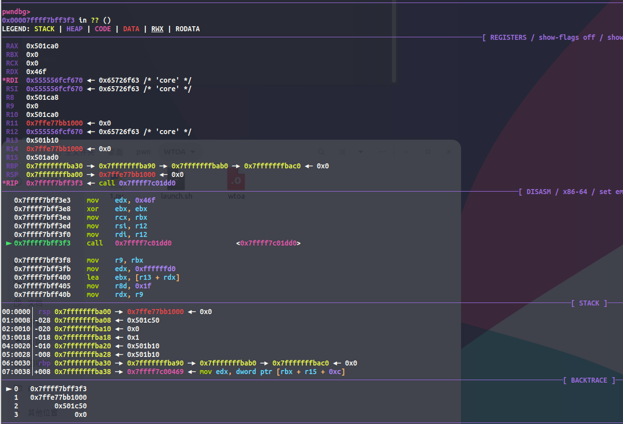The height and width of the screenshot is (424, 623).
Task: Click backtrace frame 2 value 0x501c50
Action: [x=71, y=406]
